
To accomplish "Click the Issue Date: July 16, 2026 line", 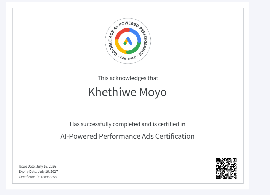I will [37, 167].
